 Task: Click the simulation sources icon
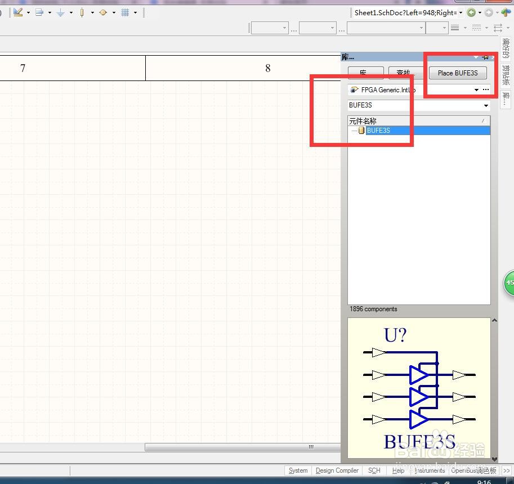coord(103,13)
